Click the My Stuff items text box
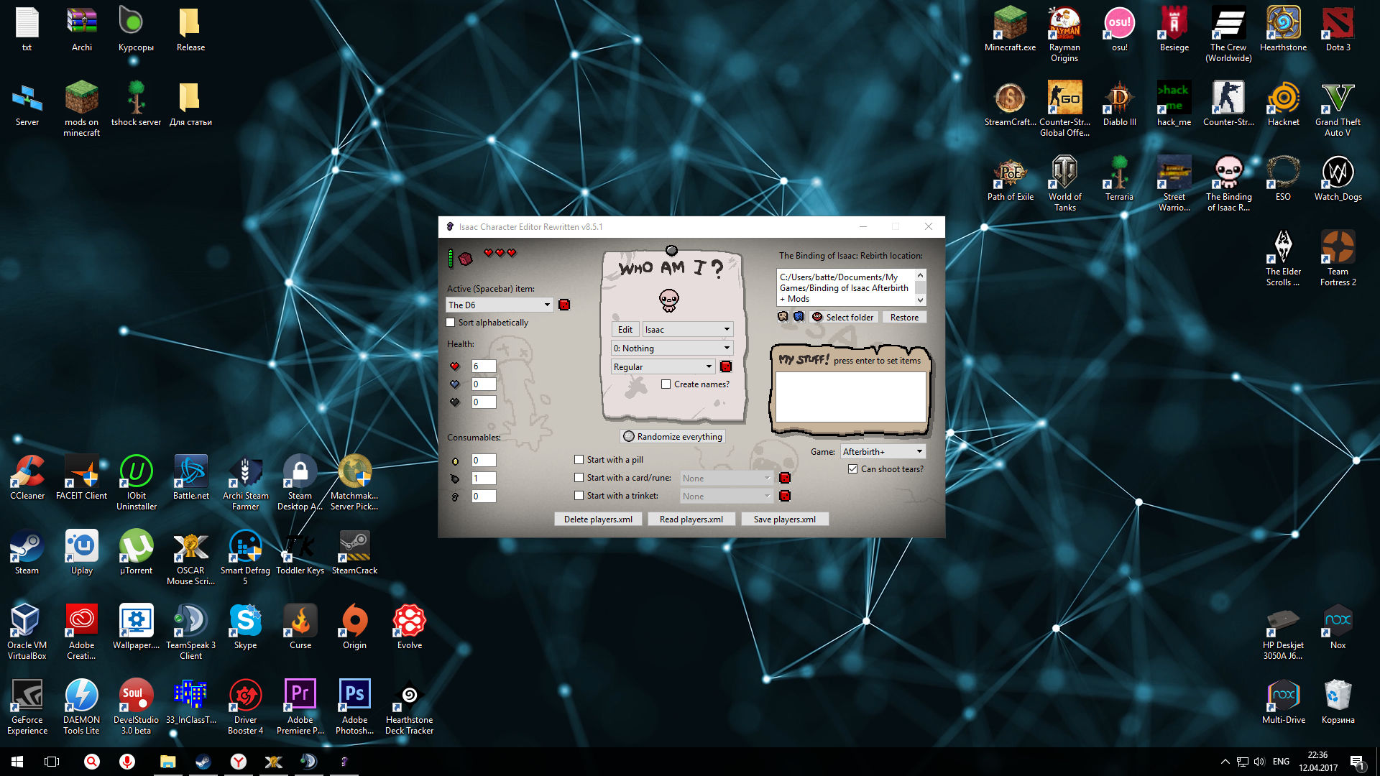The height and width of the screenshot is (776, 1380). click(851, 397)
